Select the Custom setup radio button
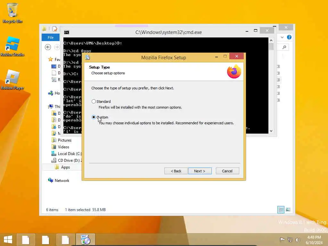Viewport: 328px width, 246px height. click(x=94, y=117)
